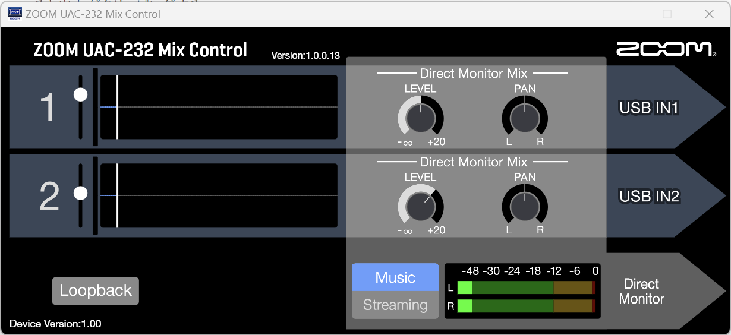731x335 pixels.
Task: Click the USB IN1 arrow label
Action: 649,108
